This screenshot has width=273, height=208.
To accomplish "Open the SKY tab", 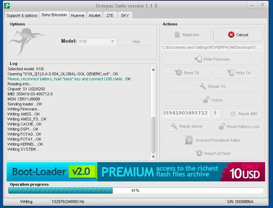I will pyautogui.click(x=125, y=15).
